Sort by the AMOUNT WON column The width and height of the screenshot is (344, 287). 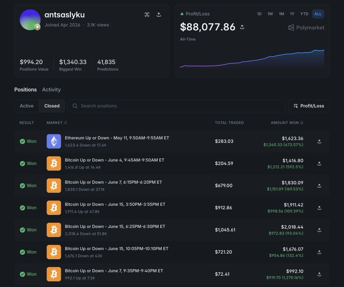coord(287,123)
